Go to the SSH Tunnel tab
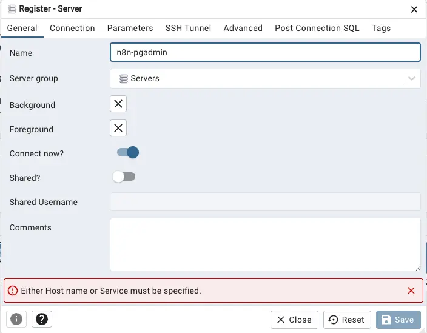The height and width of the screenshot is (333, 427). click(188, 28)
